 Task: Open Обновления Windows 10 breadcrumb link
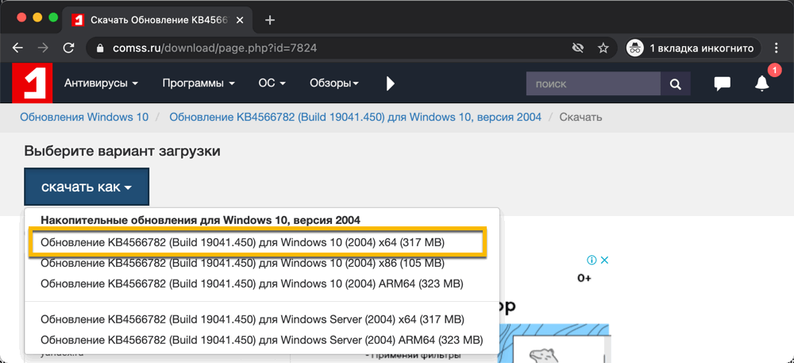pyautogui.click(x=84, y=117)
